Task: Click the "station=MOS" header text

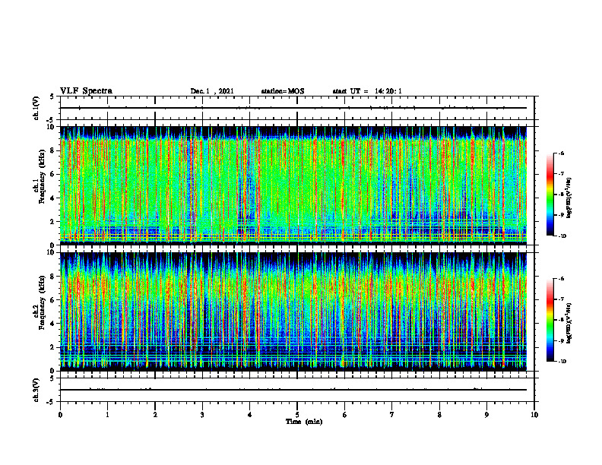Action: (x=283, y=91)
